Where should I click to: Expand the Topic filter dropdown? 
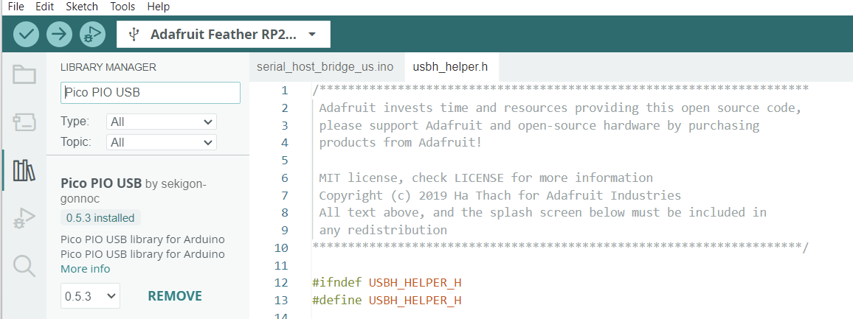(162, 142)
